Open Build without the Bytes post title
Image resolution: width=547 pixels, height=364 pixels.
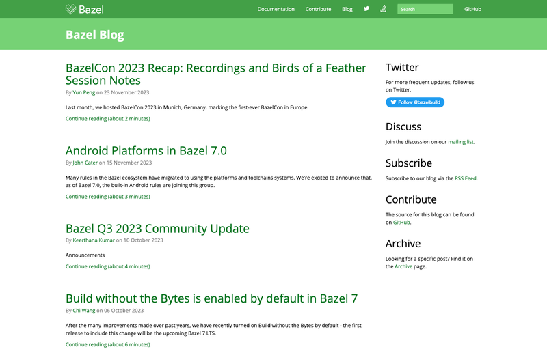pyautogui.click(x=211, y=298)
